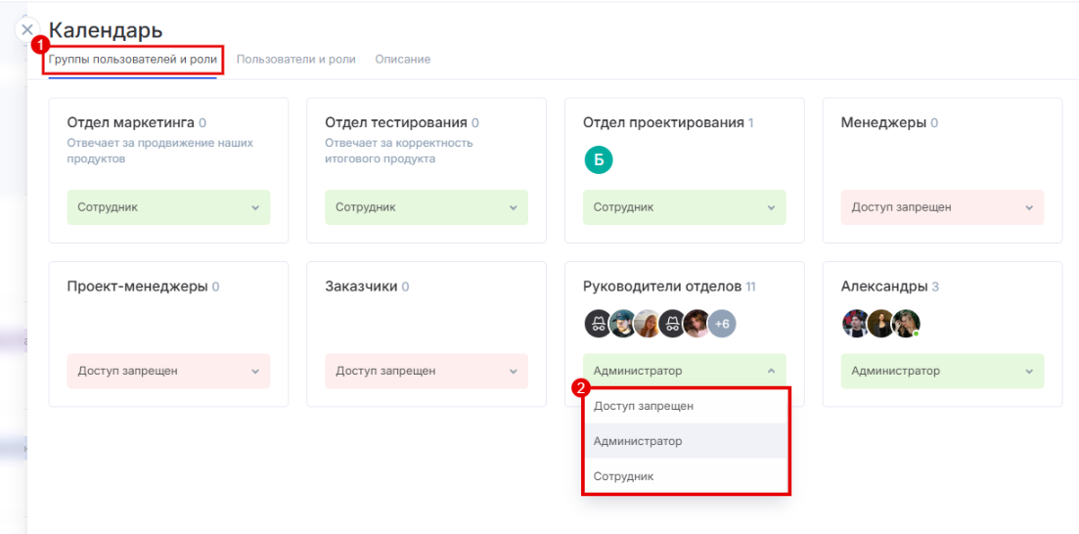Click the Отдел проектирования group title

coord(663,123)
